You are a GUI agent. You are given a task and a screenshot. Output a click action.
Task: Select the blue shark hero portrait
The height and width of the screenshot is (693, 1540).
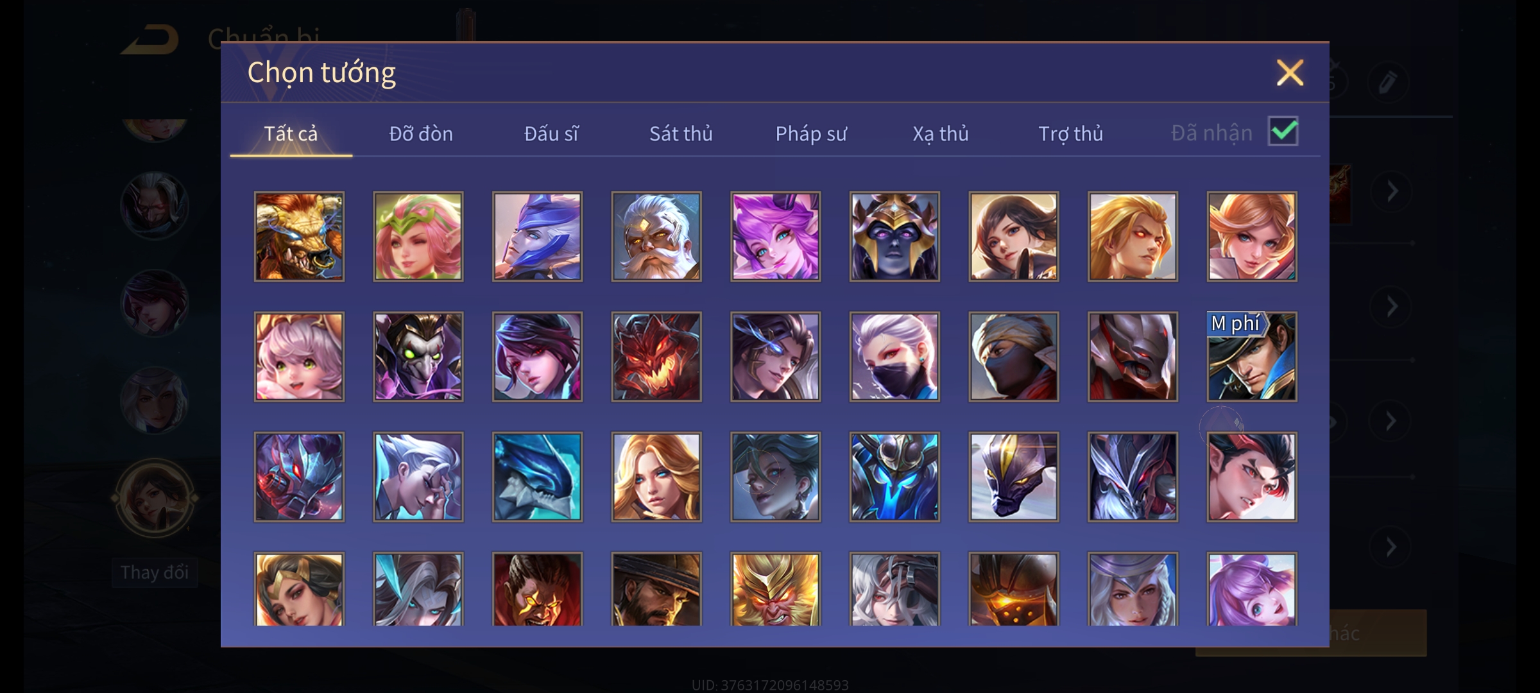tap(538, 477)
